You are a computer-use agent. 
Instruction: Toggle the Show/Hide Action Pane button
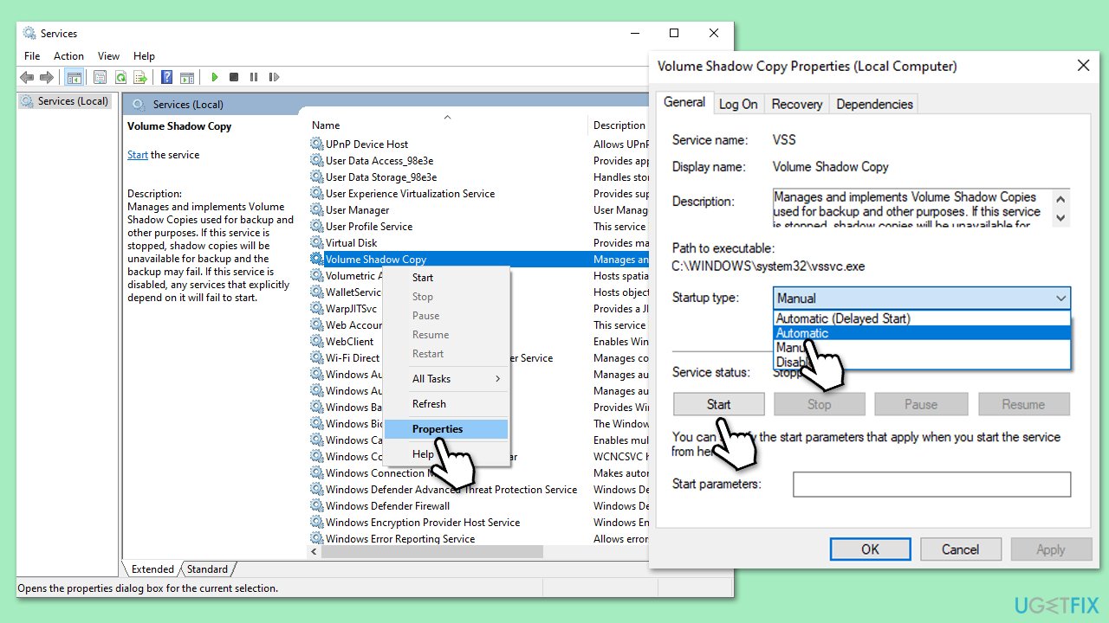tap(187, 77)
